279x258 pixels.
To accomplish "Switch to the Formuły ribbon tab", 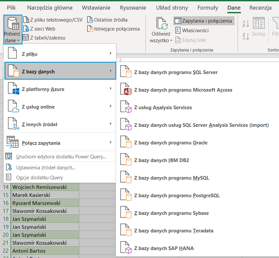I will coord(208,8).
